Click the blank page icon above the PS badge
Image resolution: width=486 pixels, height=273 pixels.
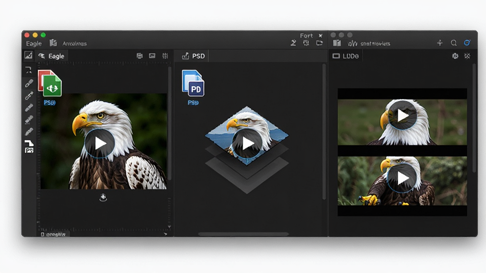pos(29,143)
